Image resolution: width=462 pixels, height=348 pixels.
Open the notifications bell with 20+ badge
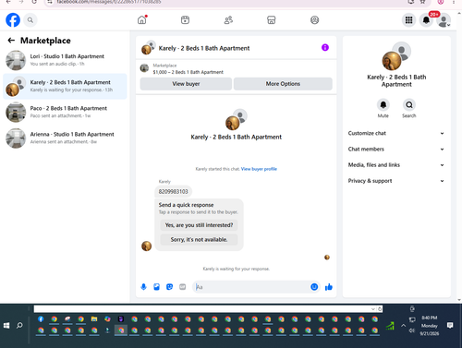[426, 20]
